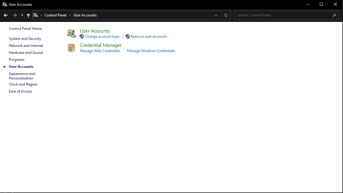The image size is (343, 193).
Task: Select User Accounts in the sidebar
Action: click(21, 67)
